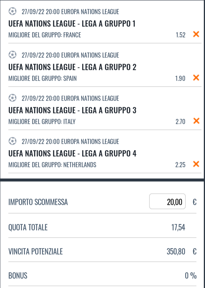Click the soccer ball icon for Gruppo 4
Screen dimensions: 205x288
[12, 141]
